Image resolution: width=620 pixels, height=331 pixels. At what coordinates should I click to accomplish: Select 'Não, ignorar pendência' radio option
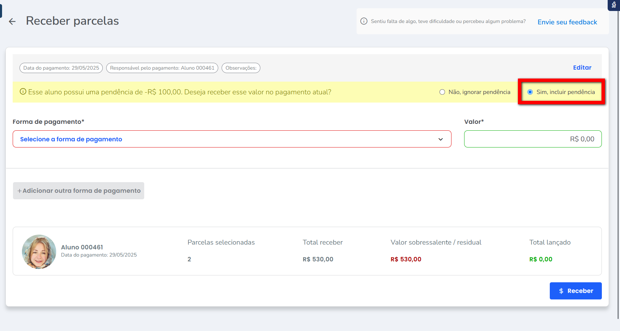pos(442,92)
